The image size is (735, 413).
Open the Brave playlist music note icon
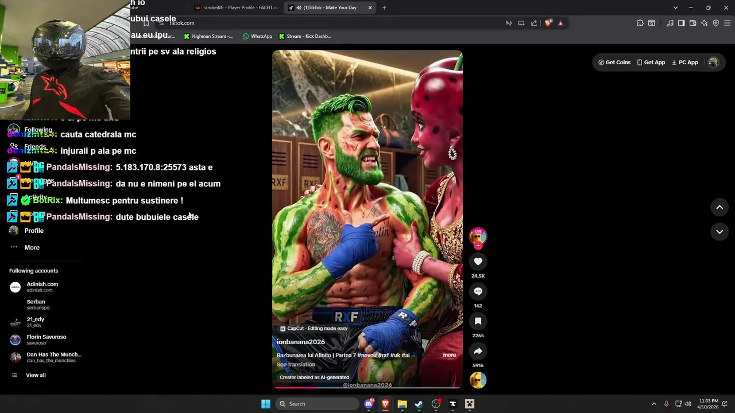[x=670, y=23]
